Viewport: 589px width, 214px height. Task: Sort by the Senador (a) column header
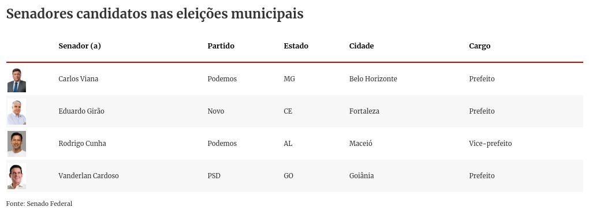point(80,46)
